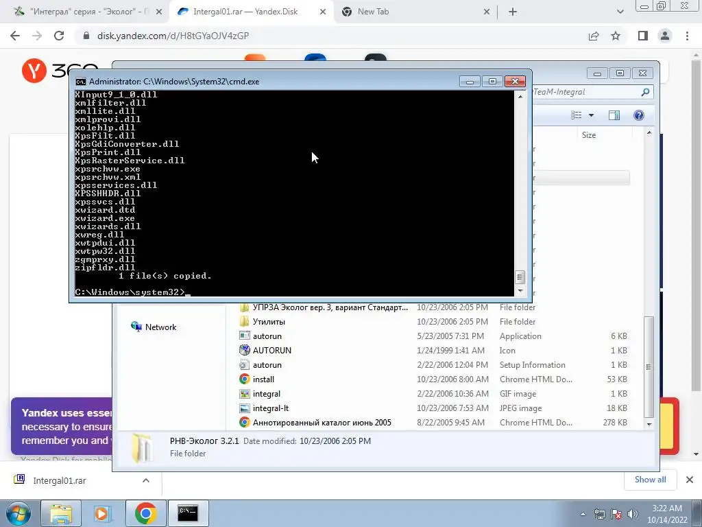
Task: Click the Explorer search magnifier icon
Action: 645,92
